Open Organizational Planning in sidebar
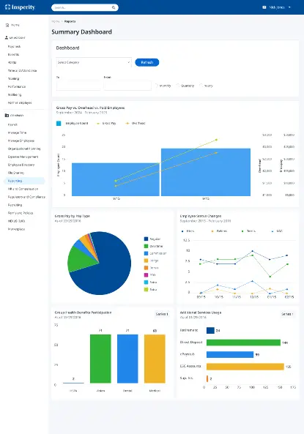This screenshot has width=304, height=434. tap(24, 149)
